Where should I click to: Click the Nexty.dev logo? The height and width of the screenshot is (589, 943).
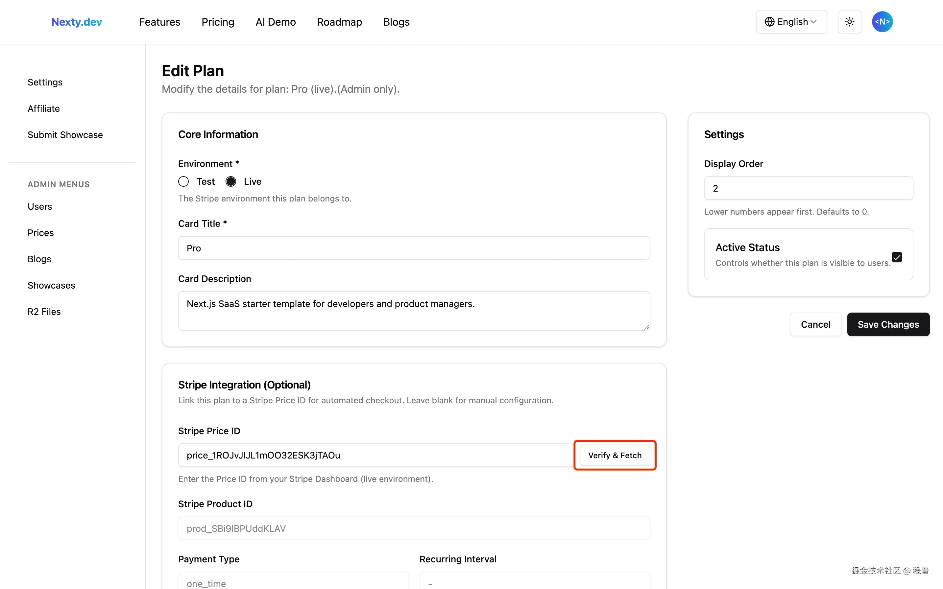tap(76, 22)
